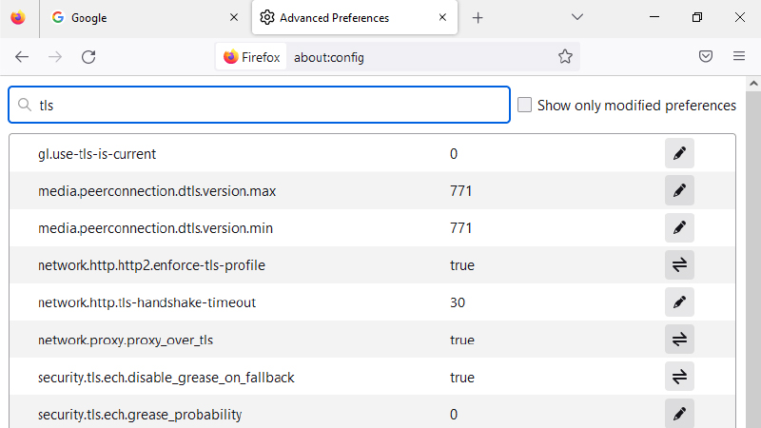The image size is (761, 428).
Task: Open the list all tabs dropdown
Action: (577, 17)
